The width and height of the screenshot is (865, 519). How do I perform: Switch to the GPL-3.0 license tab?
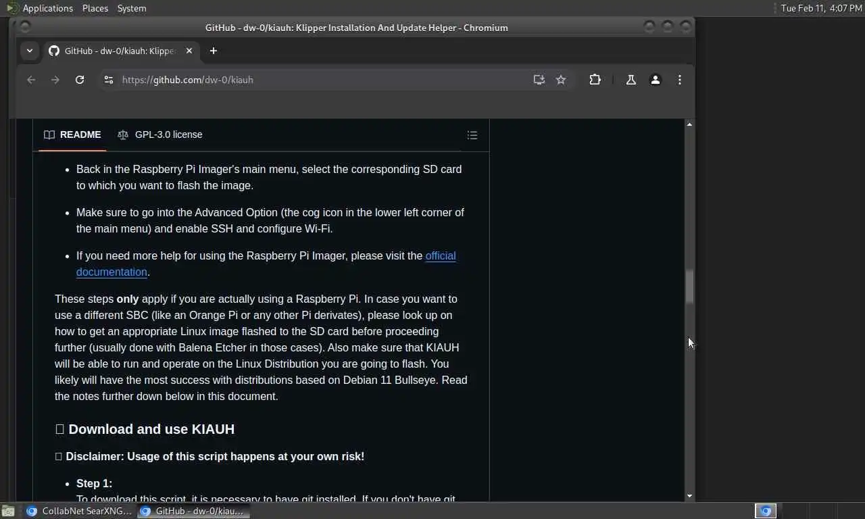coord(160,134)
